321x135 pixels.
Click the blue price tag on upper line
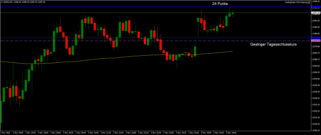315,7
